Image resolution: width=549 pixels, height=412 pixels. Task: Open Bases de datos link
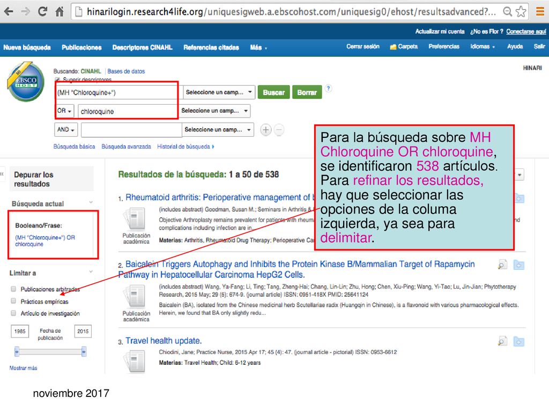click(126, 71)
